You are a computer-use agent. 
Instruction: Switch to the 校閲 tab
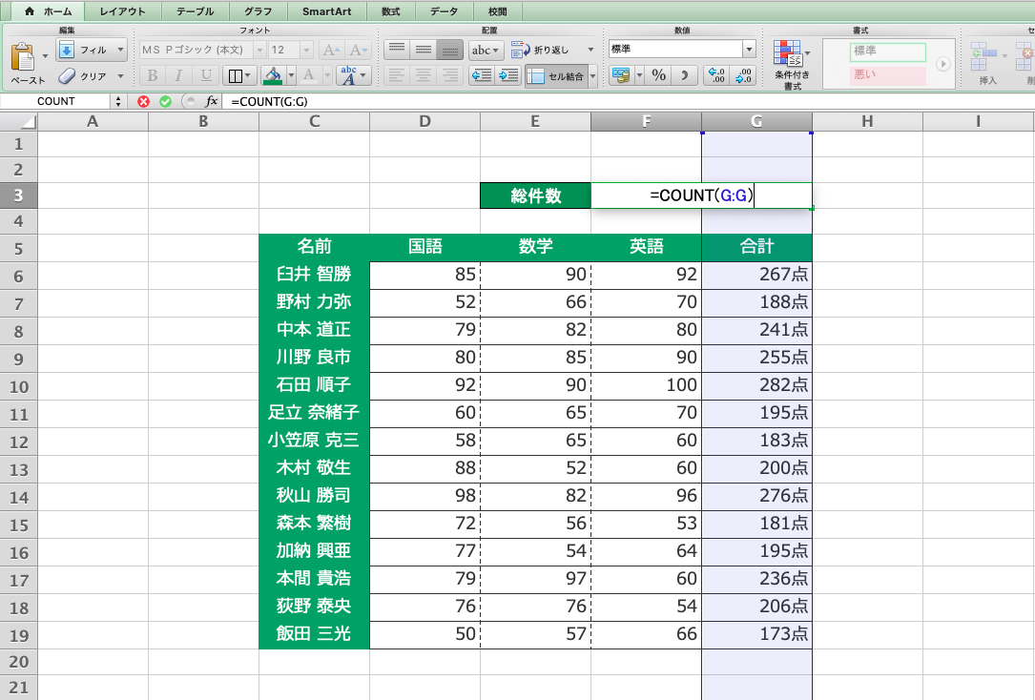click(497, 11)
